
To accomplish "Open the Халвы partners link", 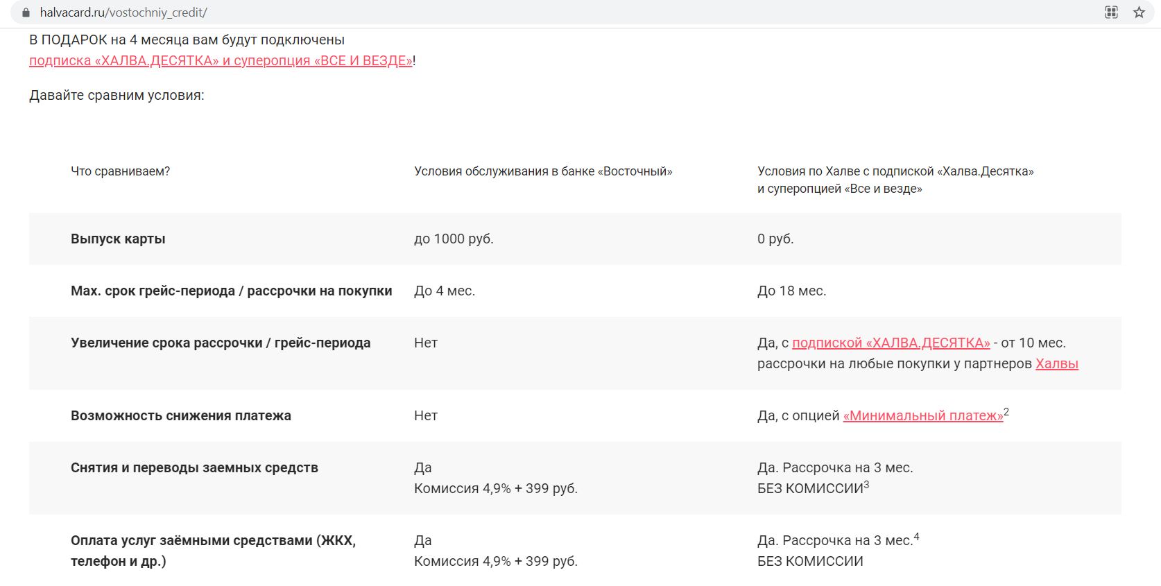I will click(1056, 363).
